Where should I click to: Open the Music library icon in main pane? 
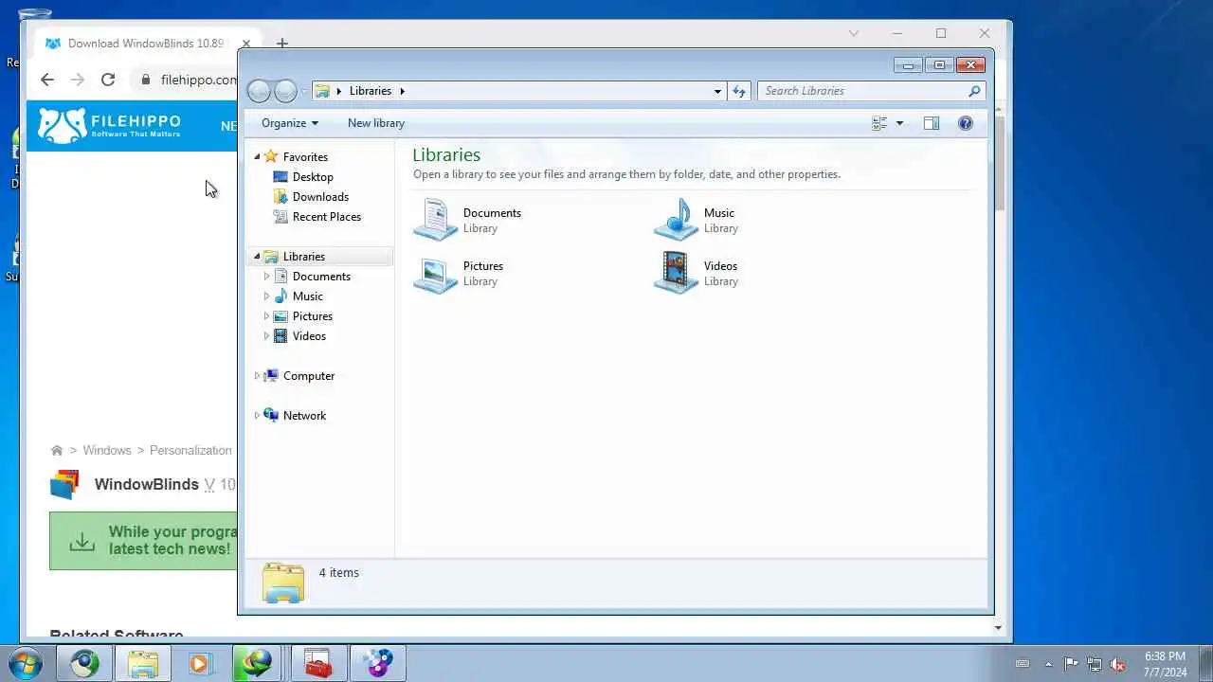click(x=676, y=220)
